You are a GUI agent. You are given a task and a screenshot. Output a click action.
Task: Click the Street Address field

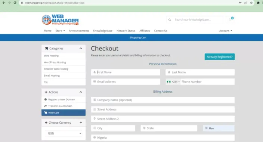click(x=163, y=109)
